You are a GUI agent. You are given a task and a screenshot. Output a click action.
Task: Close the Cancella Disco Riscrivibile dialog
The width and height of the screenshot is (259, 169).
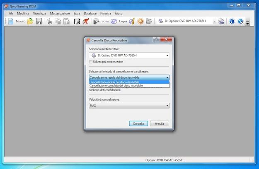tap(166, 39)
